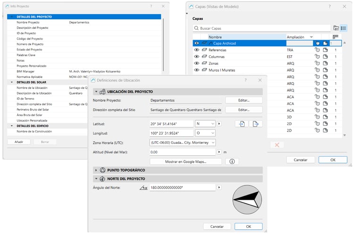Click the Altitud (Nivel del Mar) field
The image size is (354, 236).
click(x=182, y=152)
